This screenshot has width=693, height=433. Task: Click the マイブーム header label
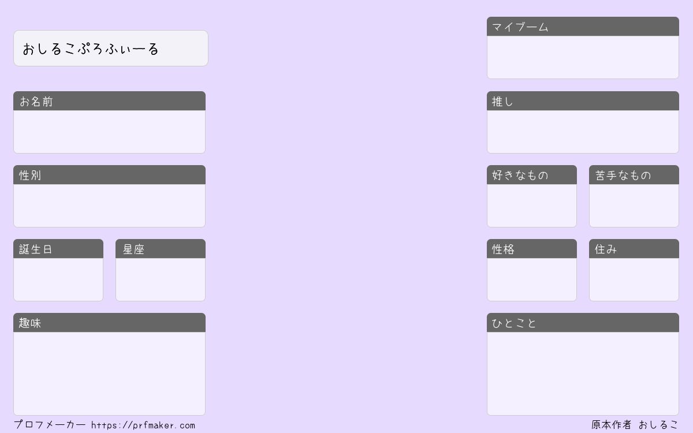520,27
